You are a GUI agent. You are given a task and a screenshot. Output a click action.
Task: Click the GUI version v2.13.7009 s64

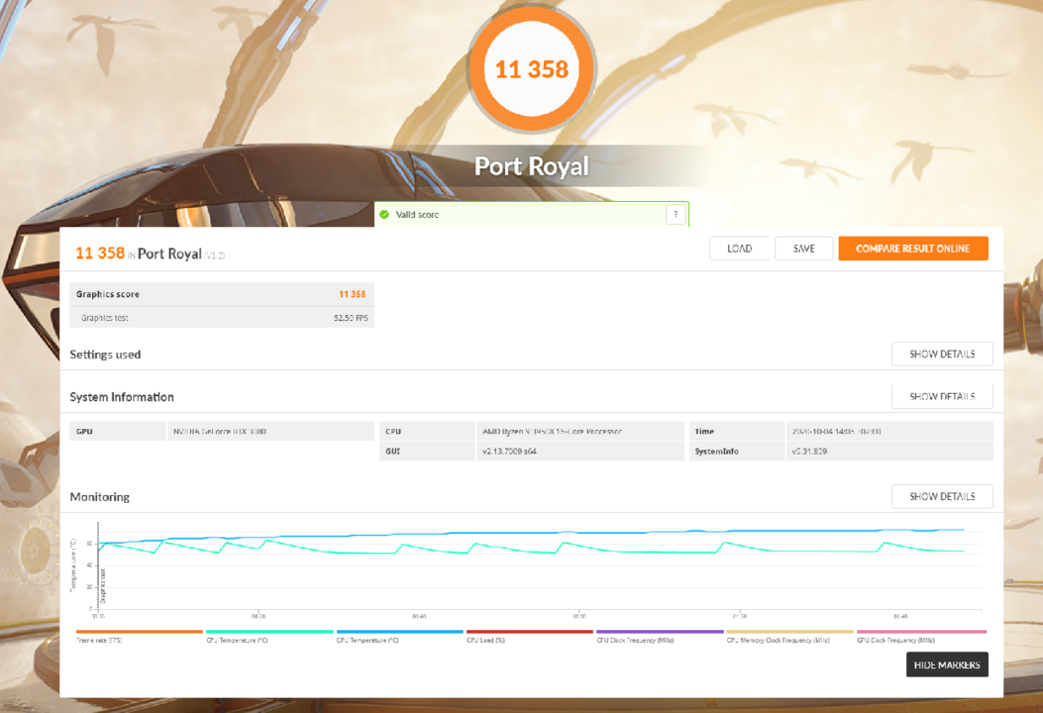tap(509, 452)
